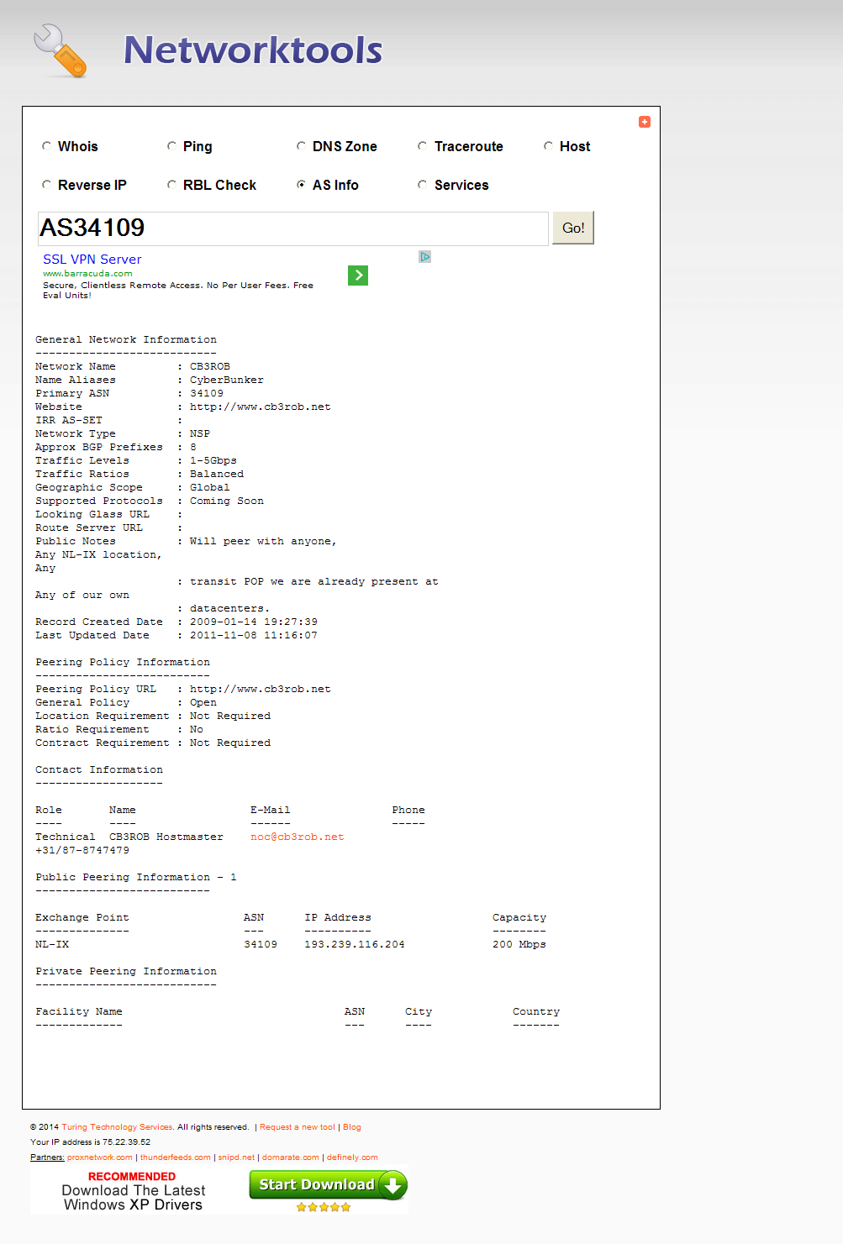Click the CB3ROB Hostmaster contact name
This screenshot has height=1244, width=843.
(x=166, y=837)
